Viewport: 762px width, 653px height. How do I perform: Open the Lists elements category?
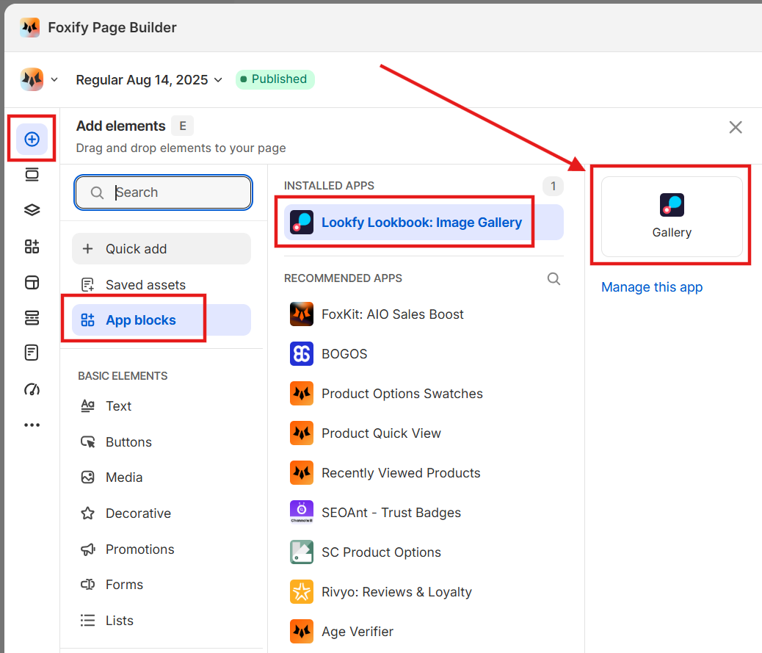click(119, 621)
